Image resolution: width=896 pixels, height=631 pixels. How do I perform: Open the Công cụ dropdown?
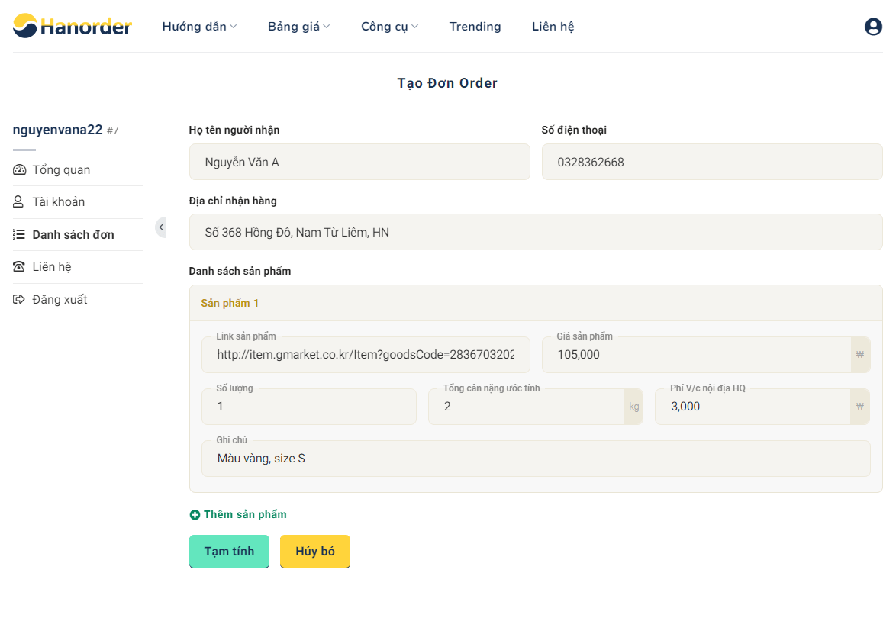tap(389, 26)
